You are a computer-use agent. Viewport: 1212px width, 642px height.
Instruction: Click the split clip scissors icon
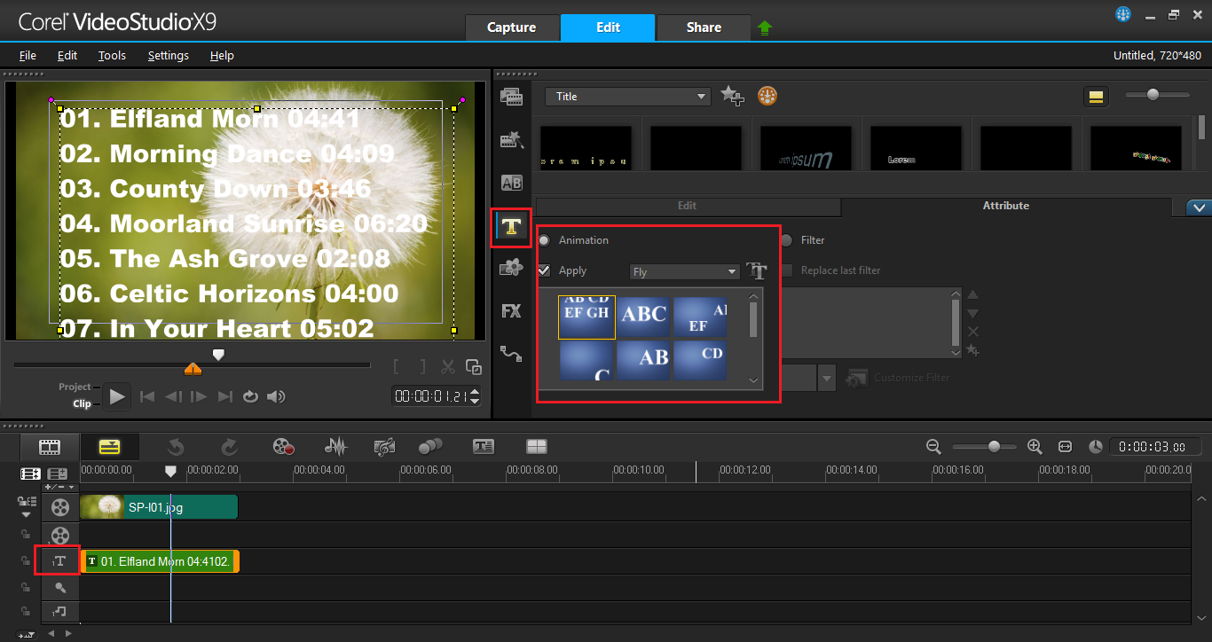(x=448, y=366)
